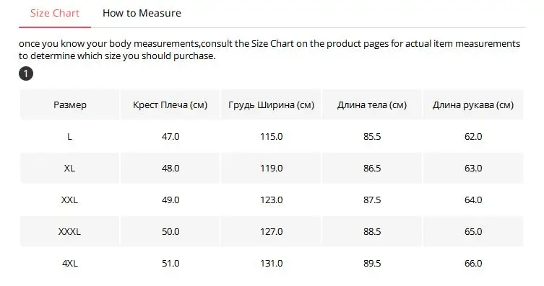Click the 4XL size row label
The width and height of the screenshot is (544, 286).
(70, 264)
